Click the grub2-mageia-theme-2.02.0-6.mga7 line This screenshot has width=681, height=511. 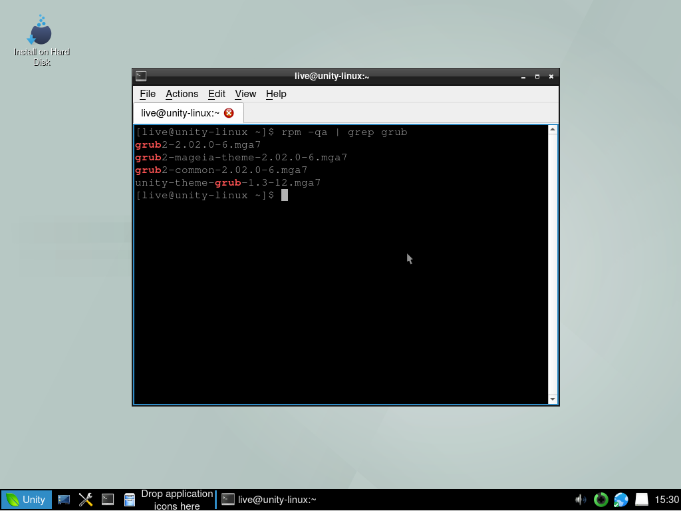tap(241, 157)
